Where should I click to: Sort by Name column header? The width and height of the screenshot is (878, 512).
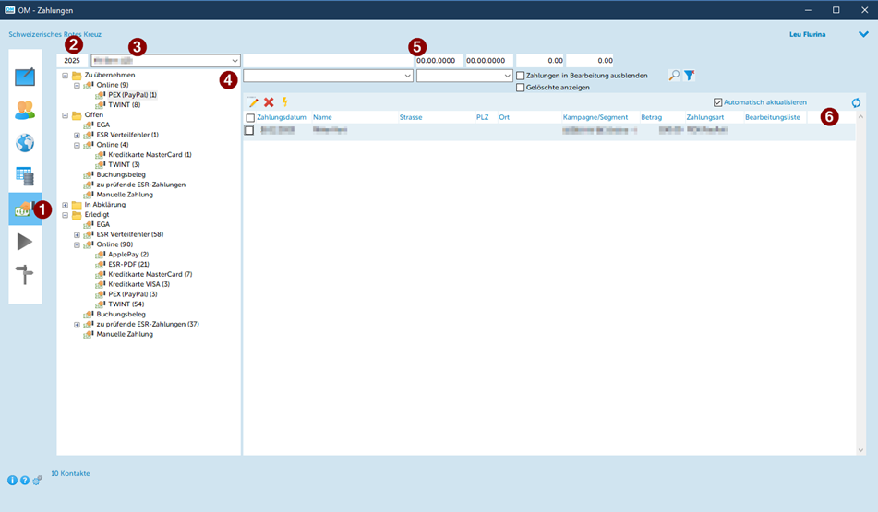(322, 117)
